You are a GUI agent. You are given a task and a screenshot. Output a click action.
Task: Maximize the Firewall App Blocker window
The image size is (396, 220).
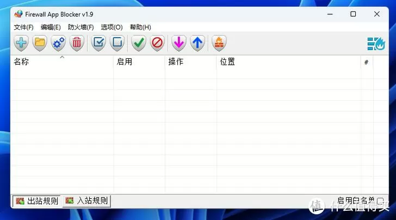[x=353, y=14]
